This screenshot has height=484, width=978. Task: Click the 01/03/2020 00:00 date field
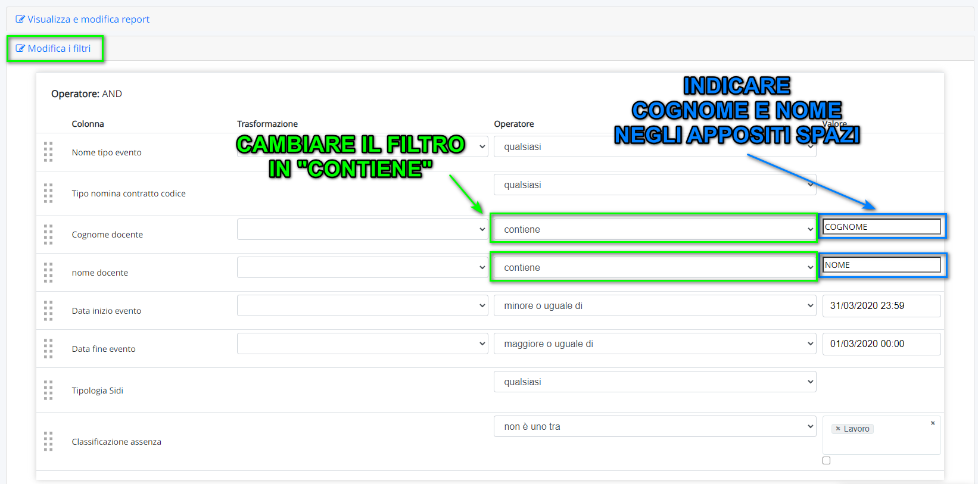click(882, 344)
